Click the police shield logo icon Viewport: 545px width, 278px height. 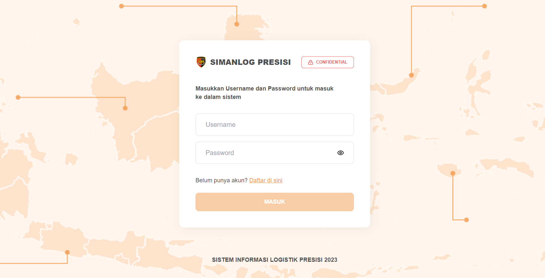(x=201, y=62)
